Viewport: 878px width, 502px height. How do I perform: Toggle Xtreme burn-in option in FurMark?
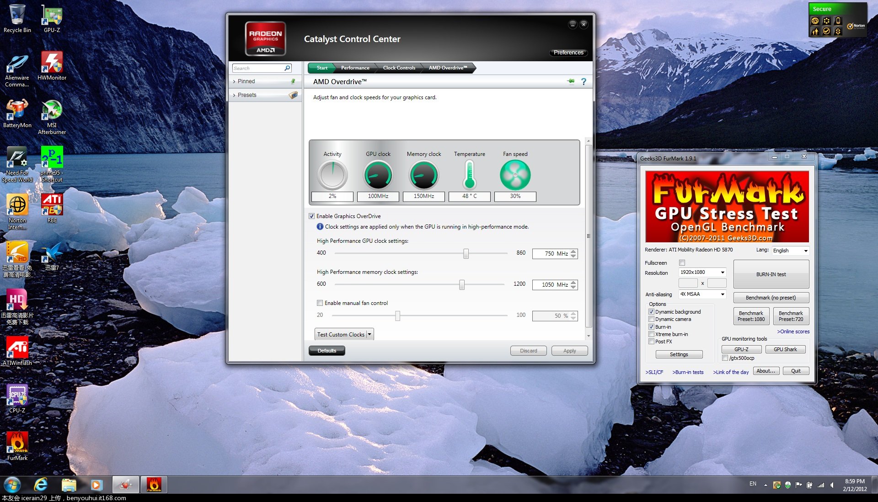pos(651,334)
